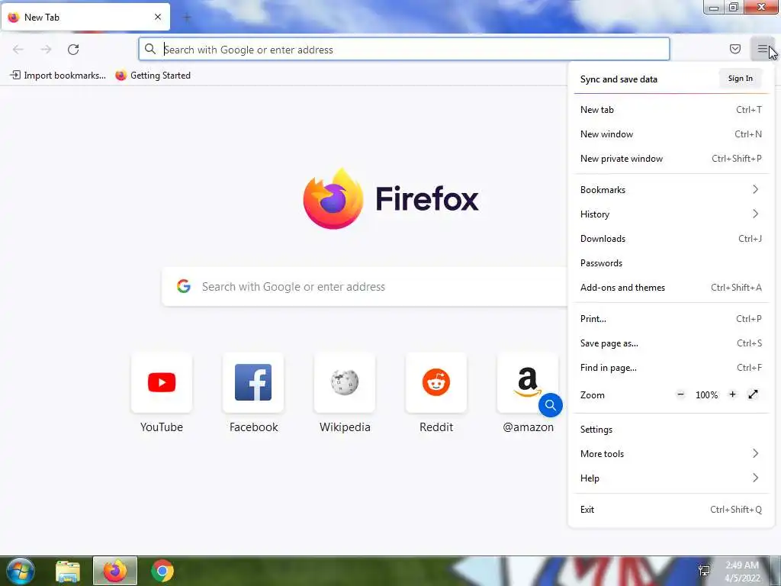Expand the Help submenu

click(671, 478)
